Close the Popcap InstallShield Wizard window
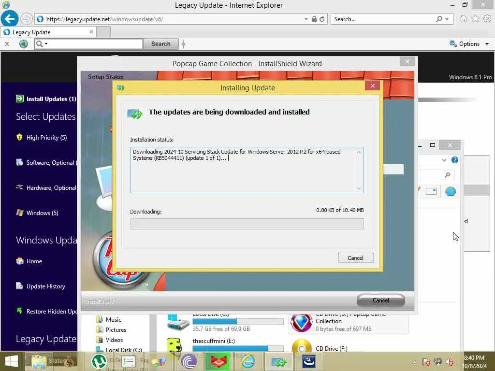Viewport: 495px width, 371px height. [x=407, y=61]
